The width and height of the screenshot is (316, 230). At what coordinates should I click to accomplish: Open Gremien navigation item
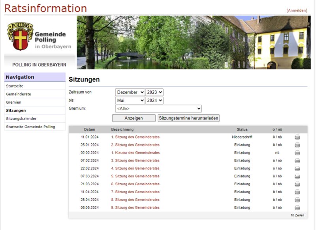click(x=13, y=103)
